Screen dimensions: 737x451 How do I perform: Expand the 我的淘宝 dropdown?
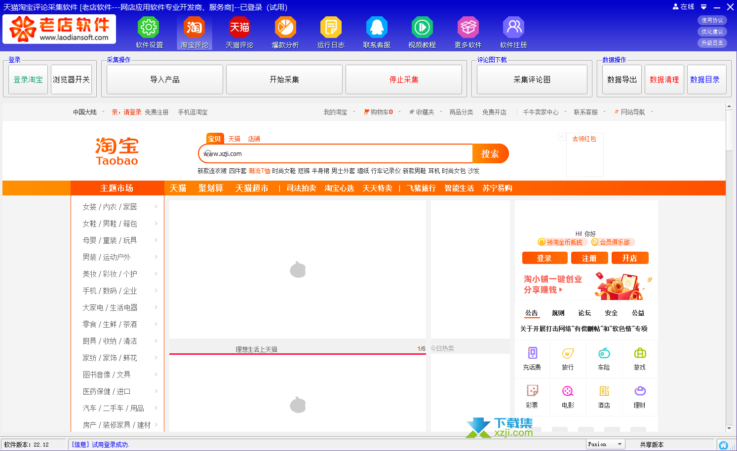click(354, 112)
